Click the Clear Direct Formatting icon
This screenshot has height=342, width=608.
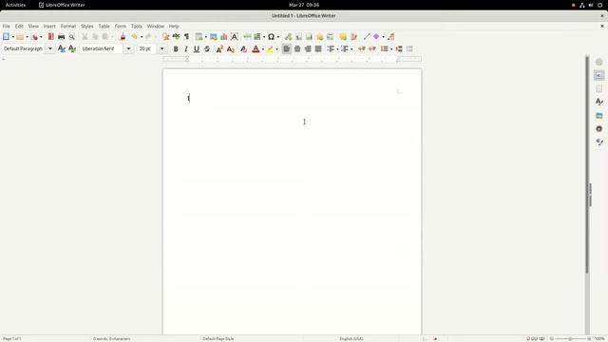pos(243,48)
